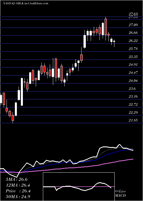
Task: Select the 26.66 price label
Action: tap(133, 32)
